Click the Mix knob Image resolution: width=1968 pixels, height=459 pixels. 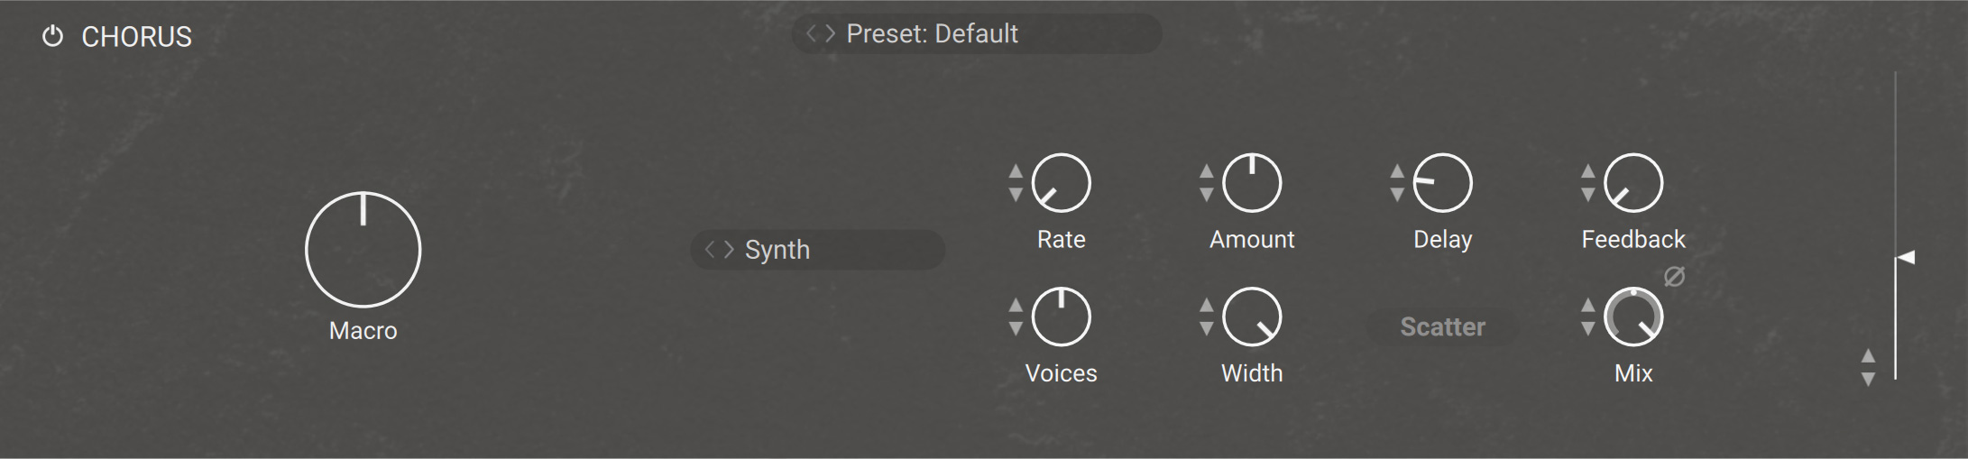tap(1633, 317)
